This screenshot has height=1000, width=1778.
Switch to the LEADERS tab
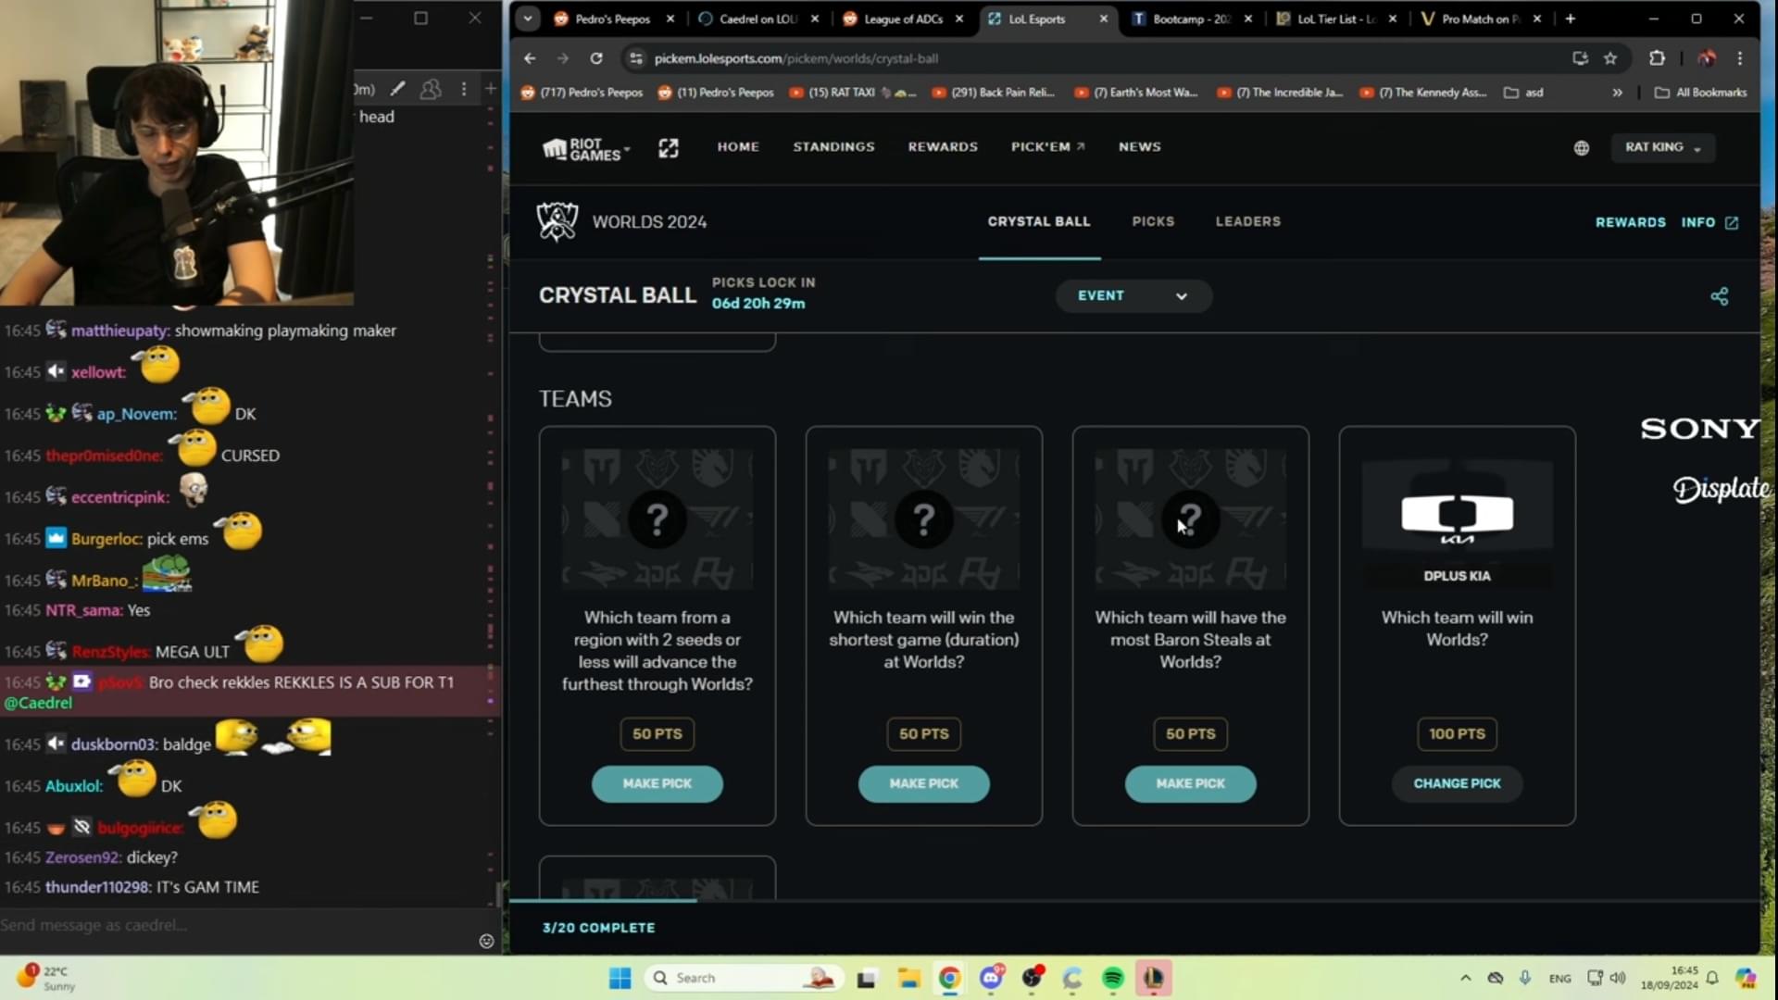click(x=1248, y=222)
